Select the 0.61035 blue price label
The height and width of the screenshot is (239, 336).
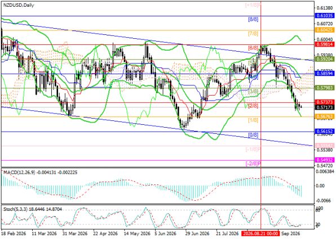click(324, 16)
